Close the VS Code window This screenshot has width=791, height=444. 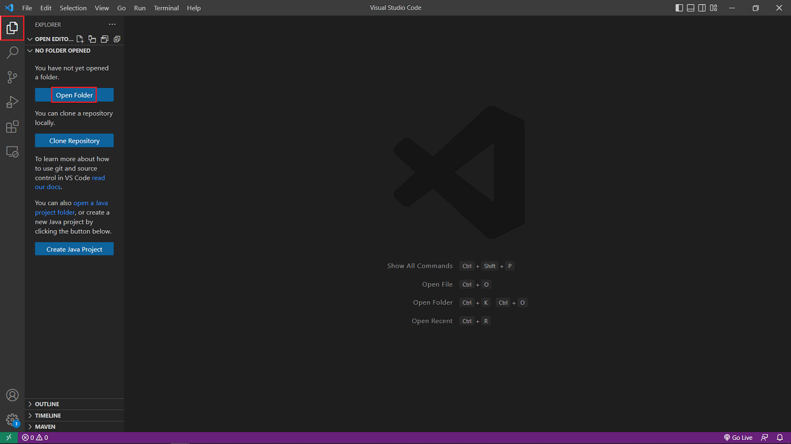[779, 8]
